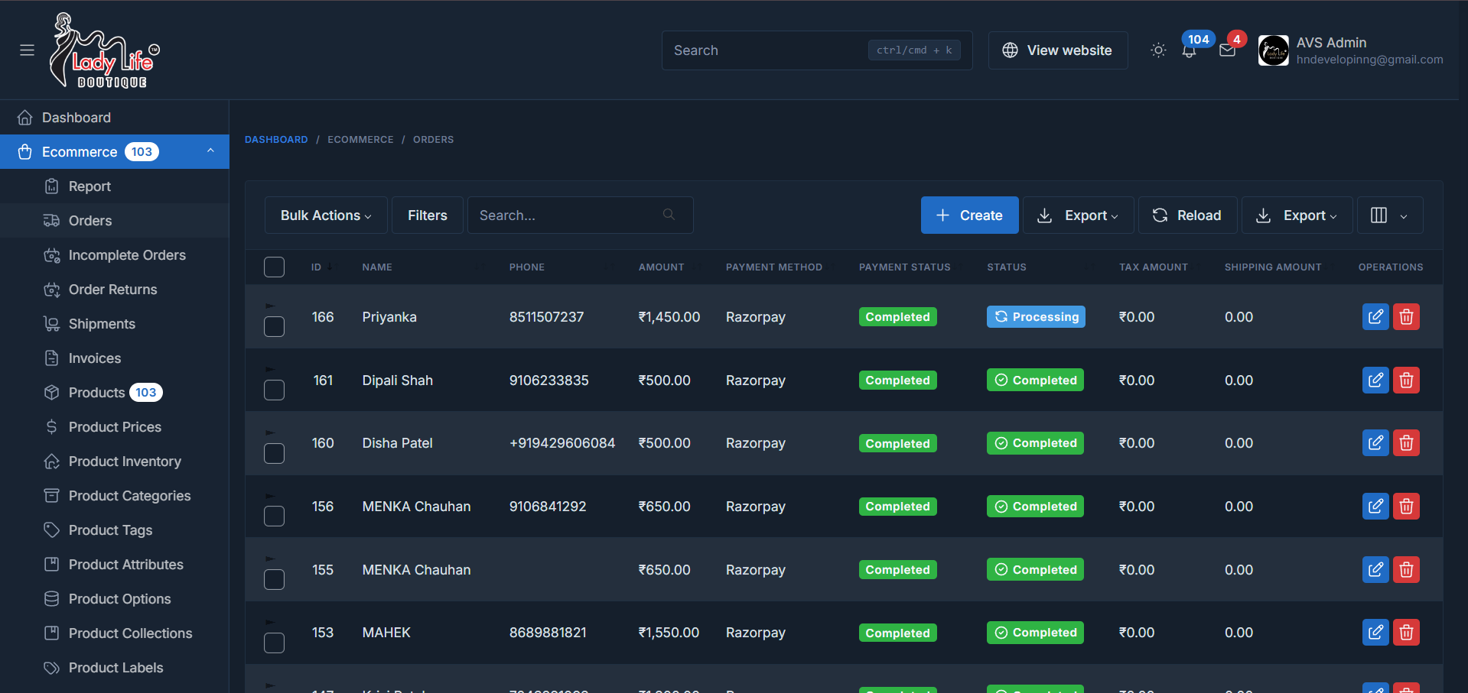Go to Product Categories menu item

(x=129, y=496)
